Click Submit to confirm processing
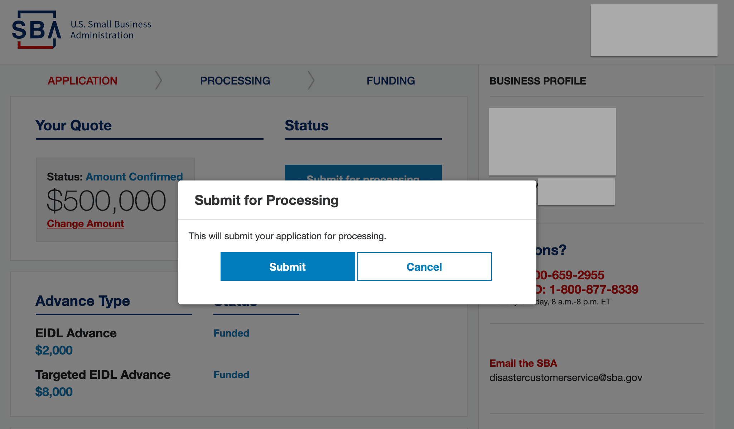734x429 pixels. (x=288, y=266)
